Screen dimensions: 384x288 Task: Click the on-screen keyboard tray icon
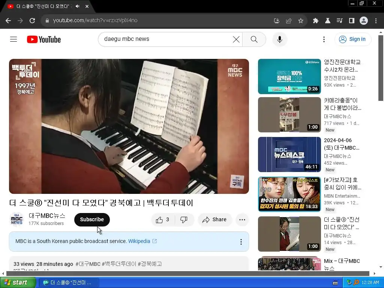tap(335, 283)
